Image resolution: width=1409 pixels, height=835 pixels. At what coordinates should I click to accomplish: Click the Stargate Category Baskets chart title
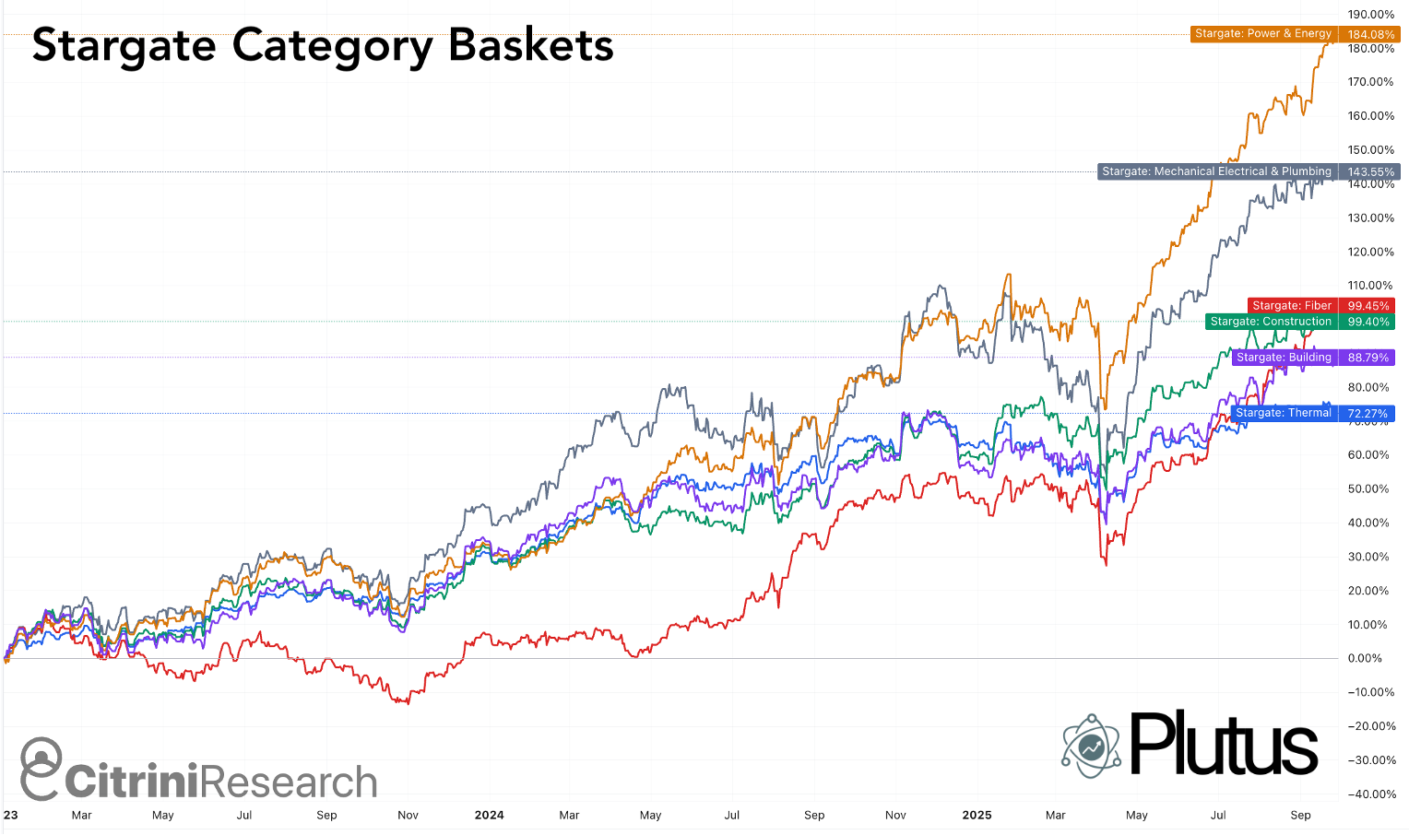point(323,46)
